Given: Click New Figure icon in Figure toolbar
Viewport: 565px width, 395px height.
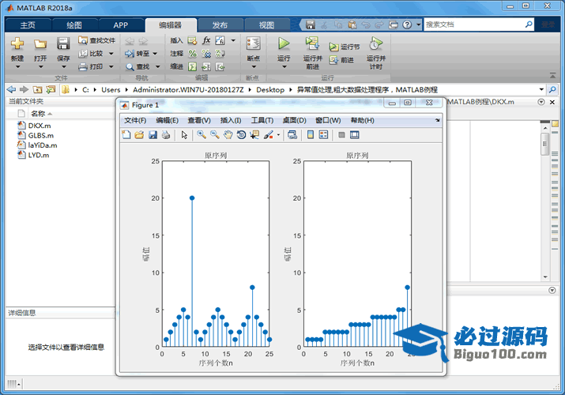Looking at the screenshot, I should point(126,134).
